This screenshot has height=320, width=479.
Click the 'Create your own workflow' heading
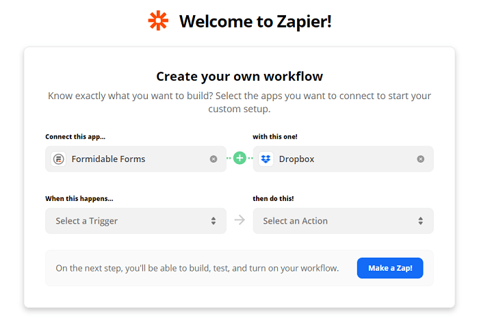(239, 77)
